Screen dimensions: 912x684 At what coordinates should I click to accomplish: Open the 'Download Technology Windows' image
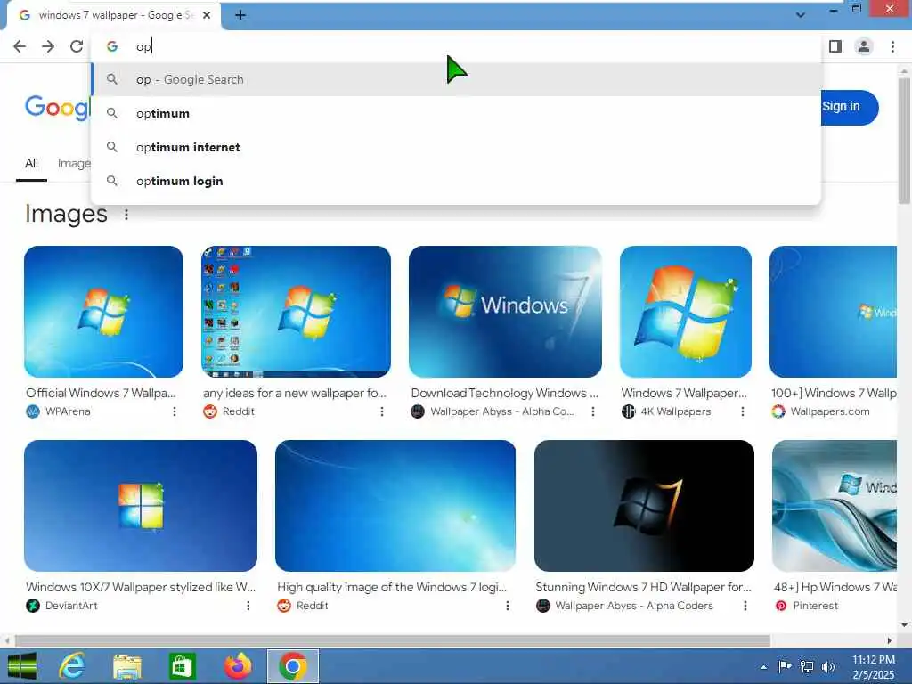tap(506, 311)
